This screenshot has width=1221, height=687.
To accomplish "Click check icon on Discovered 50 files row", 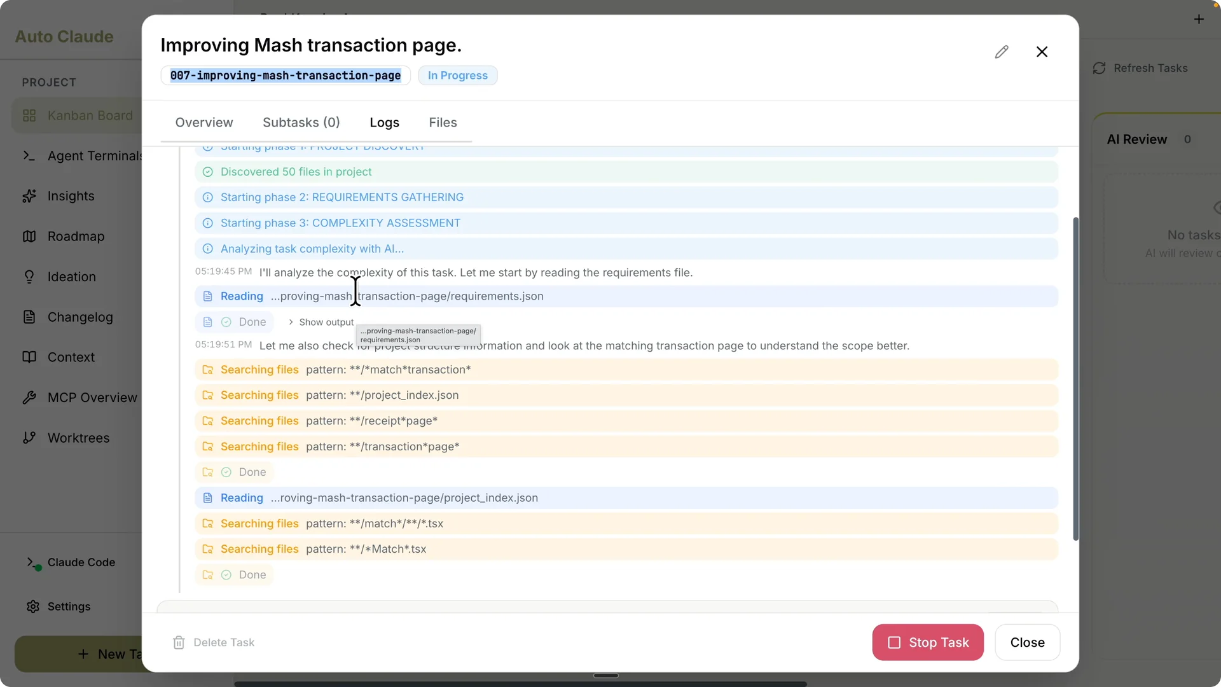I will (x=207, y=172).
